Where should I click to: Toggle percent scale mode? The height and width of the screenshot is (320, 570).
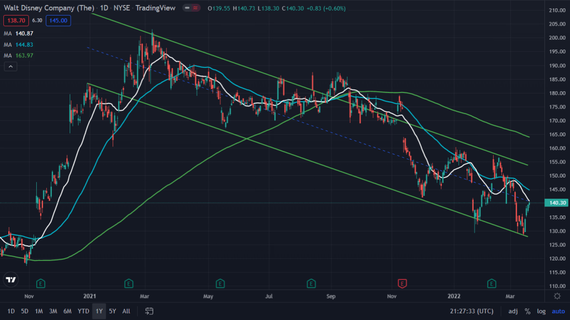tap(527, 311)
